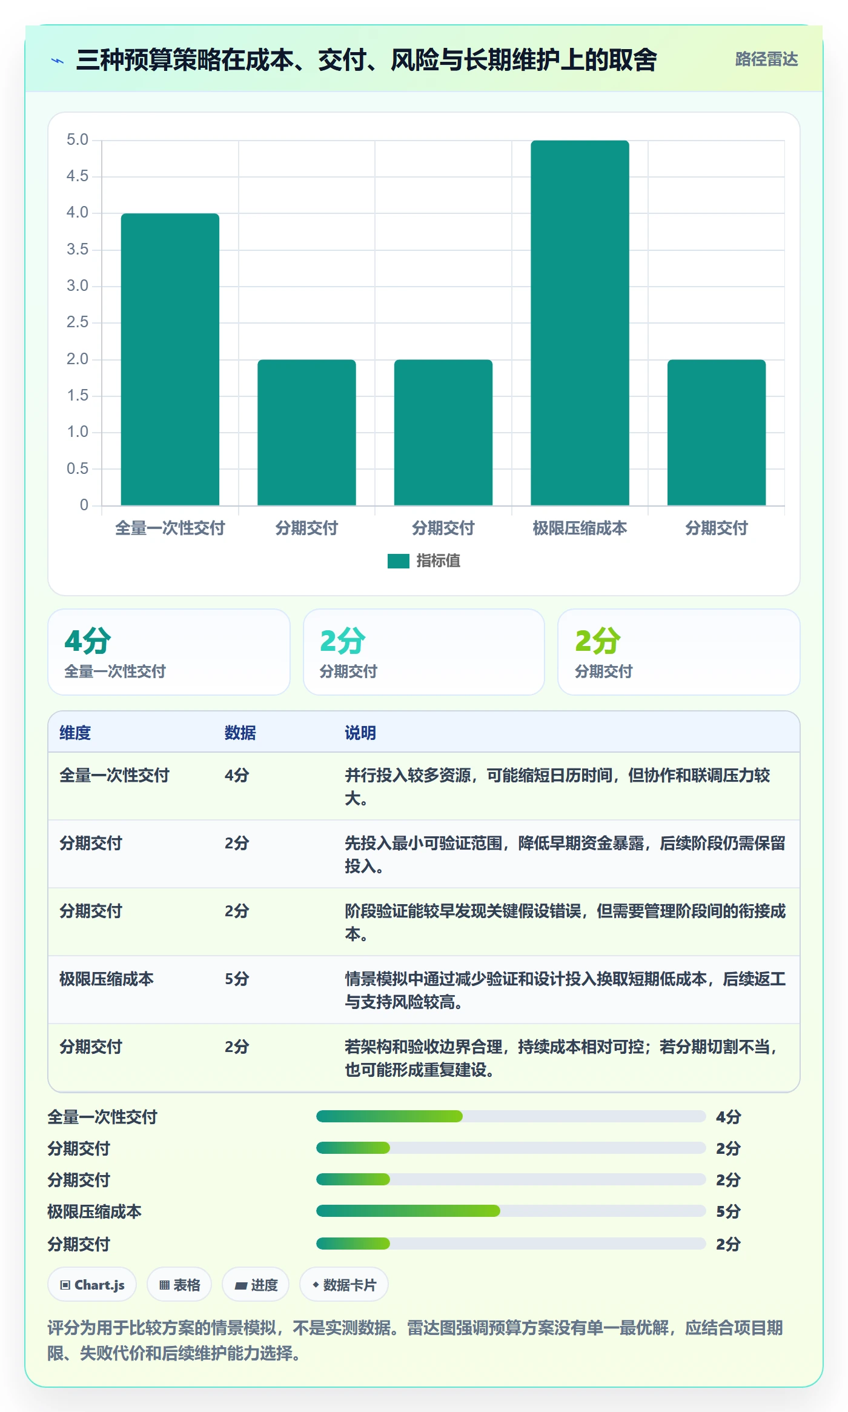Click the 全量一次性交付 progress bar

point(511,1116)
